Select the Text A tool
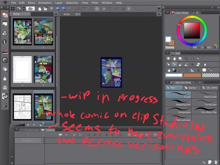 pos(198,70)
